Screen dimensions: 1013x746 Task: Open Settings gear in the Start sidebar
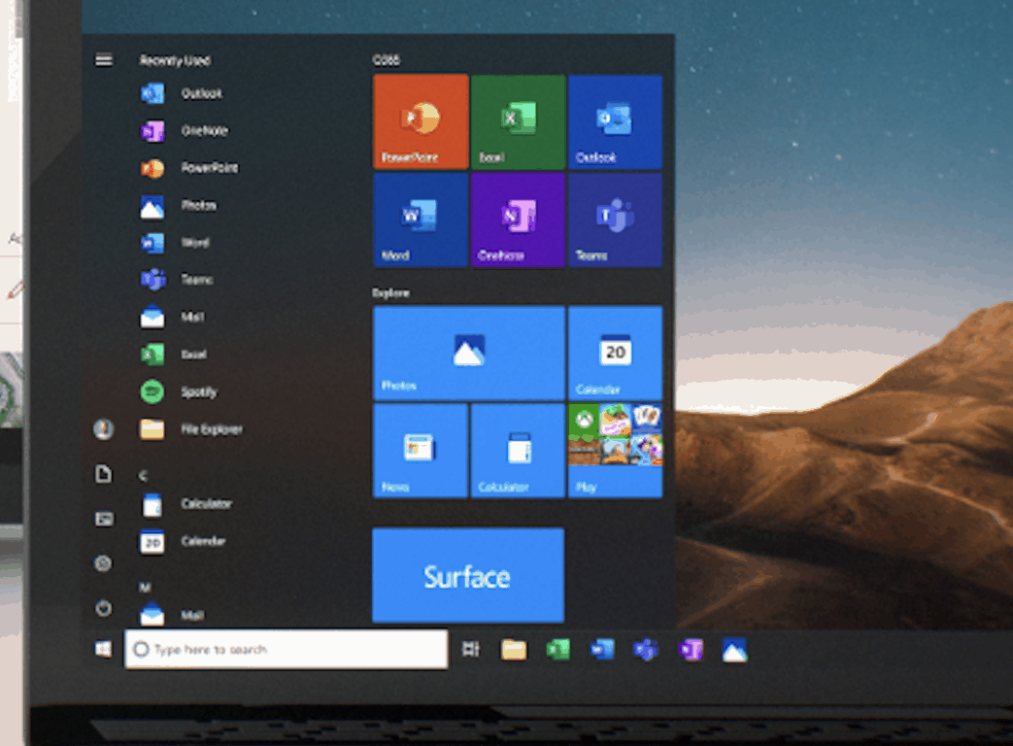[x=103, y=563]
